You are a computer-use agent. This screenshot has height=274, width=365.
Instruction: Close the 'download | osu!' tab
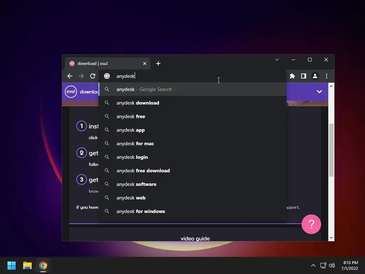[x=145, y=64]
